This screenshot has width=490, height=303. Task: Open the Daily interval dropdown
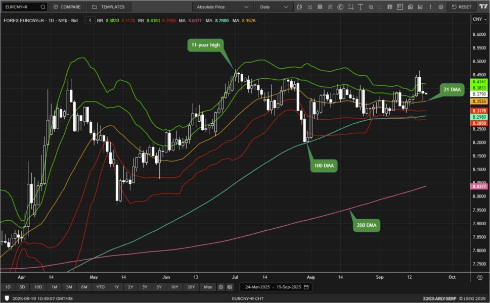pyautogui.click(x=275, y=7)
